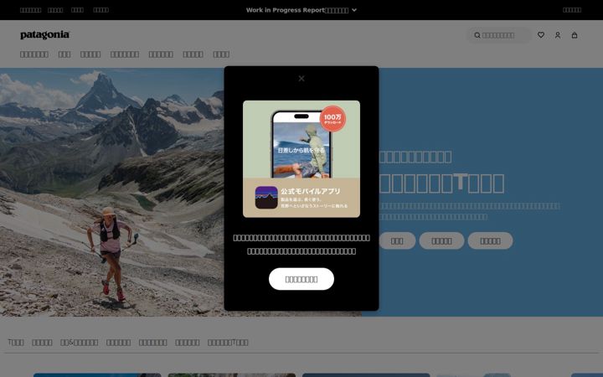The width and height of the screenshot is (603, 377).
Task: Click the leftmost pill button in hero banner
Action: click(x=397, y=240)
